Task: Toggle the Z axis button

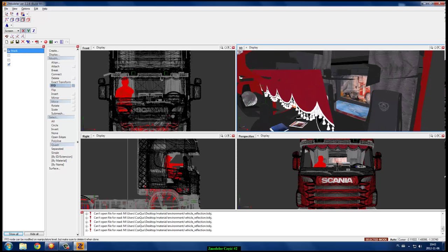Action: [34, 31]
